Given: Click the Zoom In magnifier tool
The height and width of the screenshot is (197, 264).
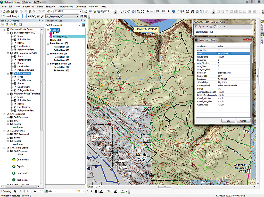Looking at the screenshot, I should 120,11.
